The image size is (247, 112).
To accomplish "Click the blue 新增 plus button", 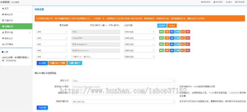I will point(162,26).
